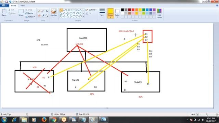
Task: Select the Text tool
Action: (47, 11)
